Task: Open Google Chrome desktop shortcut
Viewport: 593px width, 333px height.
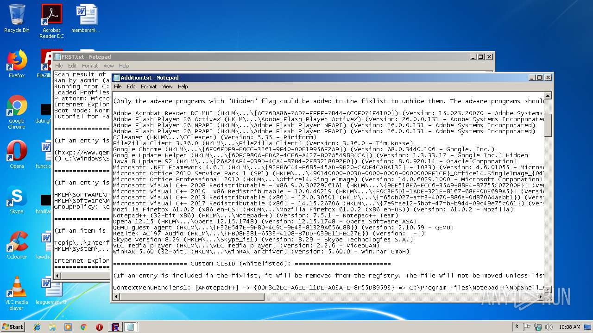Action: tap(17, 112)
